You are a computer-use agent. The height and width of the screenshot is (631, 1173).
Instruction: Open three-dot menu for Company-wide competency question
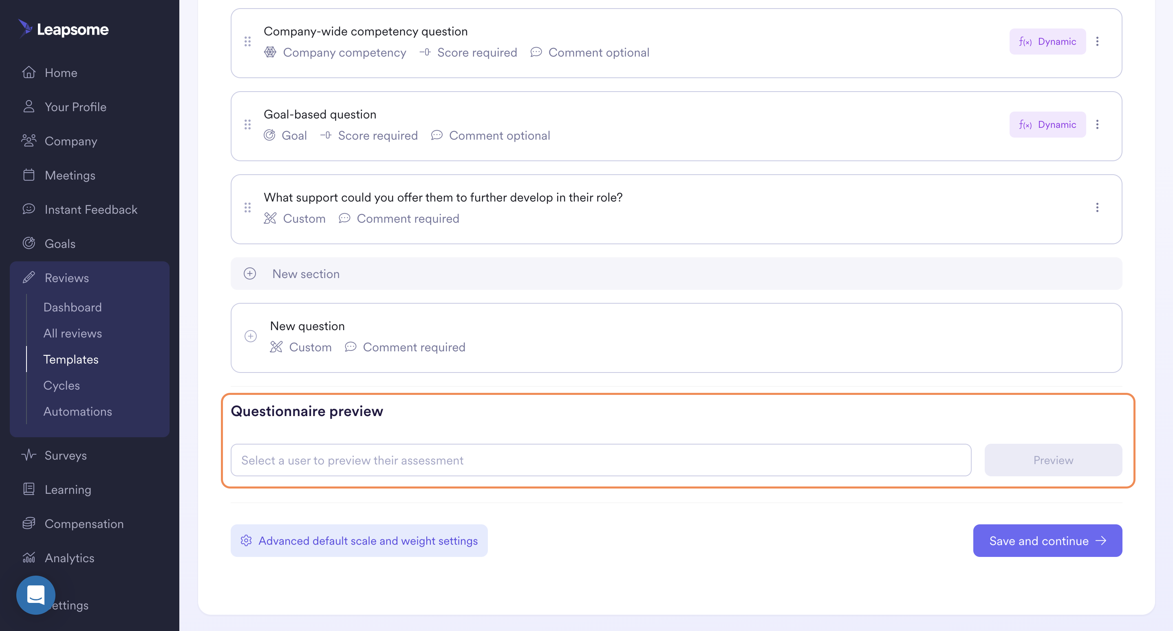click(x=1097, y=42)
